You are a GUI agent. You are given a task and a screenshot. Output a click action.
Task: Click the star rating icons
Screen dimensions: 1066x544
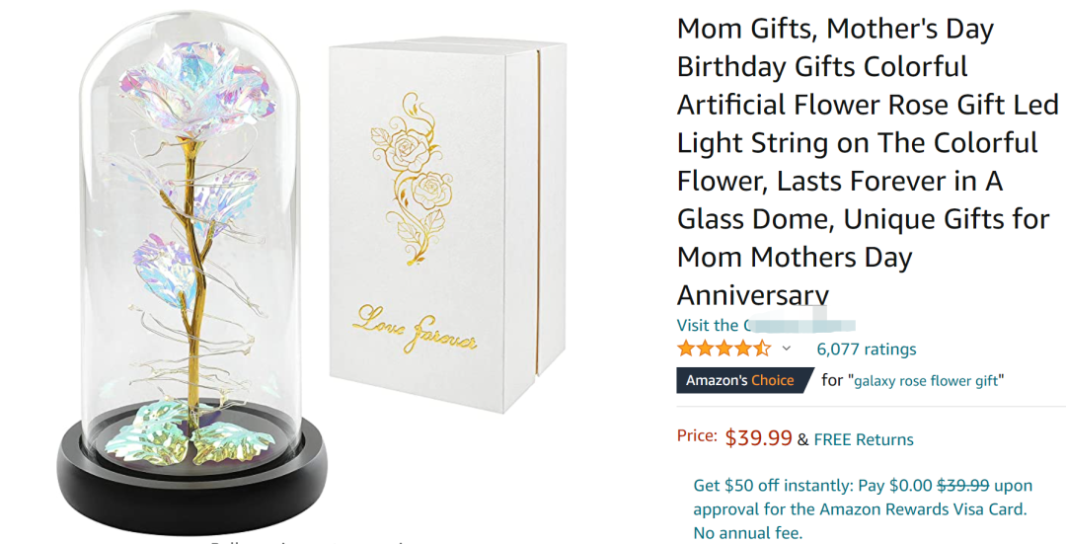click(x=723, y=349)
